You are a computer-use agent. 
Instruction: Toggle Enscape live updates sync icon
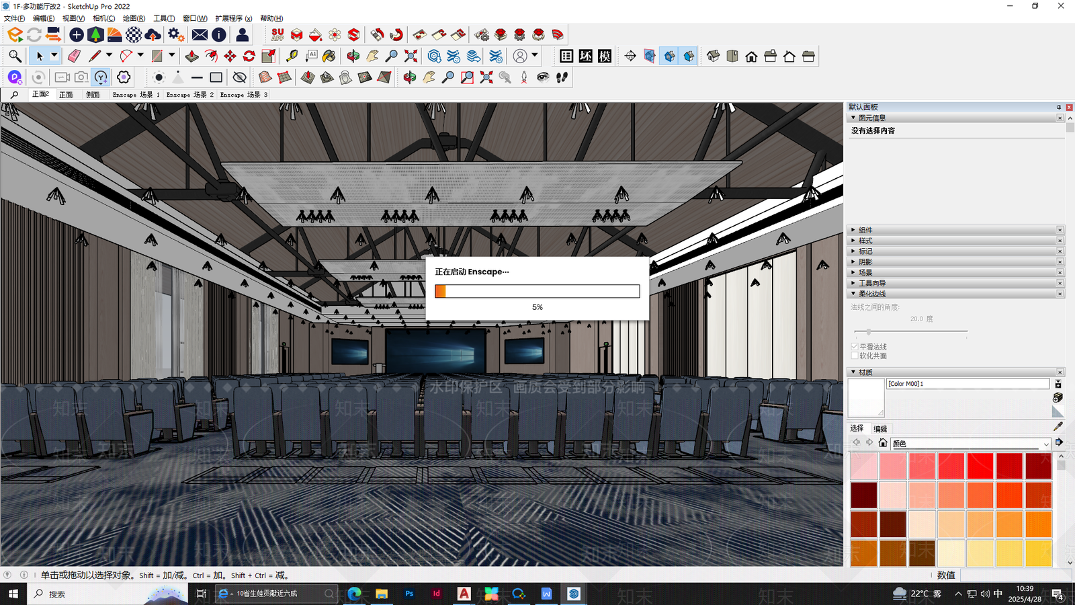point(34,34)
